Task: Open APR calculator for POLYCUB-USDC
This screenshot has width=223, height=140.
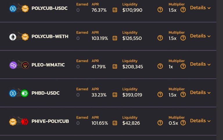Action: [x=115, y=10]
